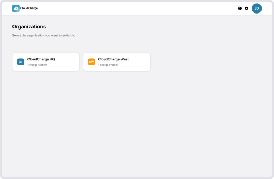274x179 pixels.
Task: Click the orange CW organization badge
Action: pos(91,62)
